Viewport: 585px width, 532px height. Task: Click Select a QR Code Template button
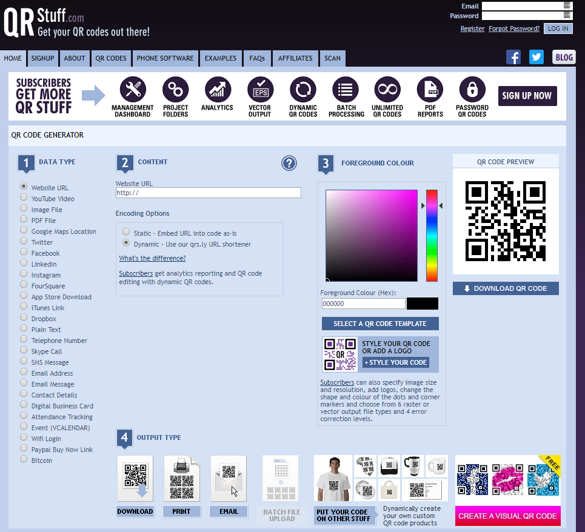click(380, 324)
